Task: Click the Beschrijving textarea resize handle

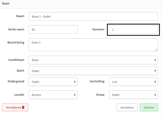Action: pos(156,50)
